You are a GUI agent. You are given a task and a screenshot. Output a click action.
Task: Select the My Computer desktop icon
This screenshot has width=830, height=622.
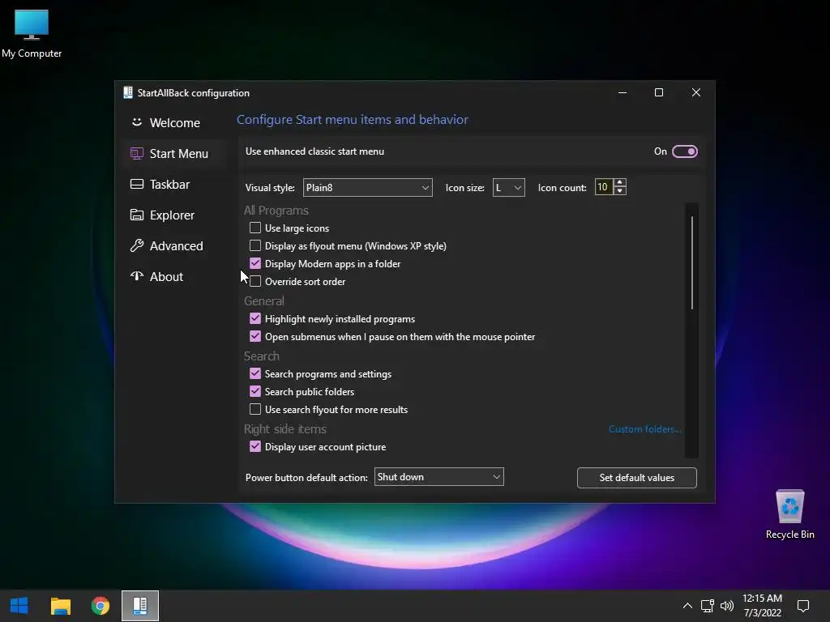(x=32, y=34)
